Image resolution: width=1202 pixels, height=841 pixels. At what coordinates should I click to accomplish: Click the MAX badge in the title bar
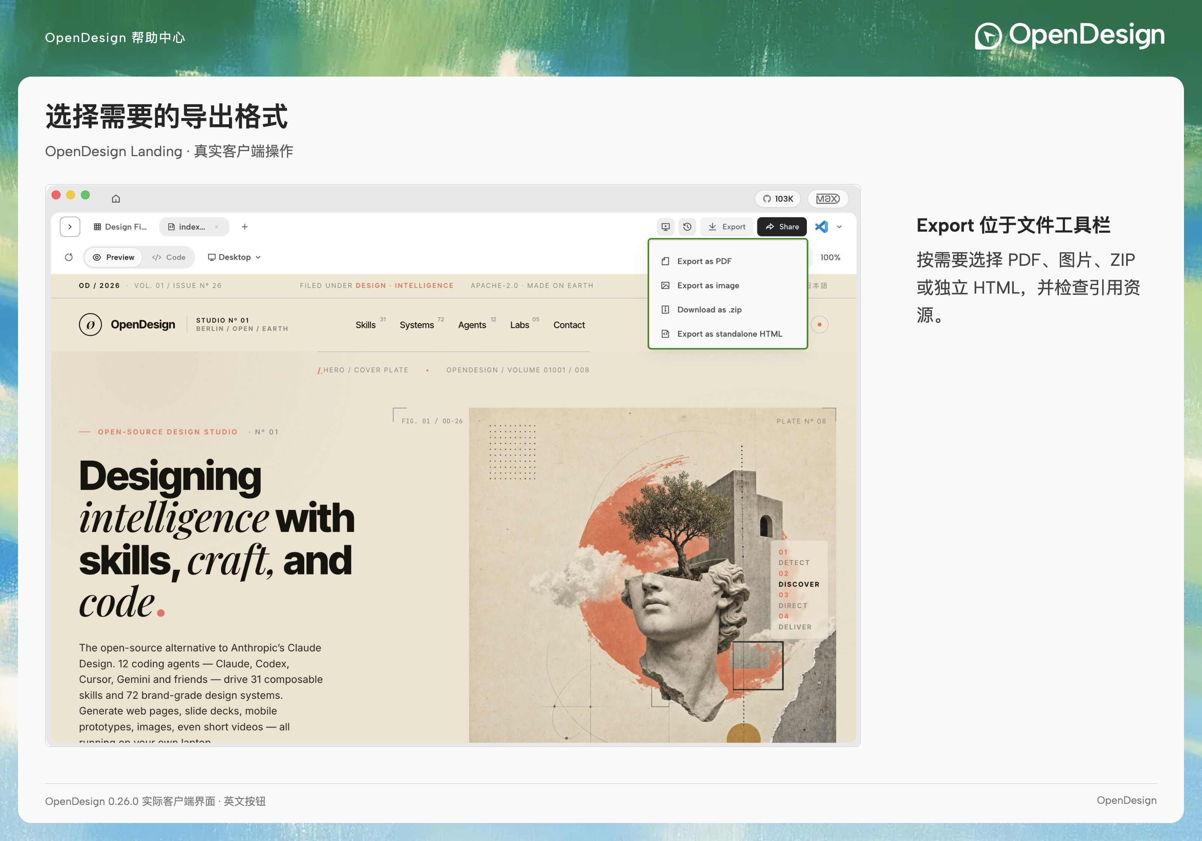coord(828,198)
